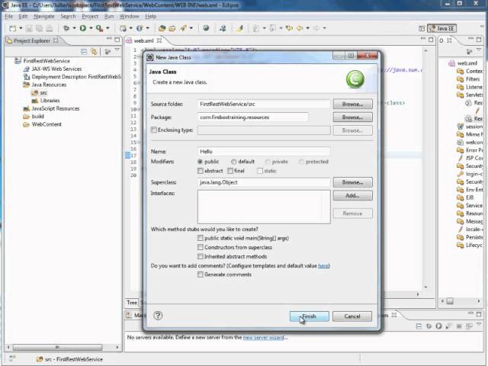Click the Print toolbar icon
488x366 pixels.
(x=49, y=28)
